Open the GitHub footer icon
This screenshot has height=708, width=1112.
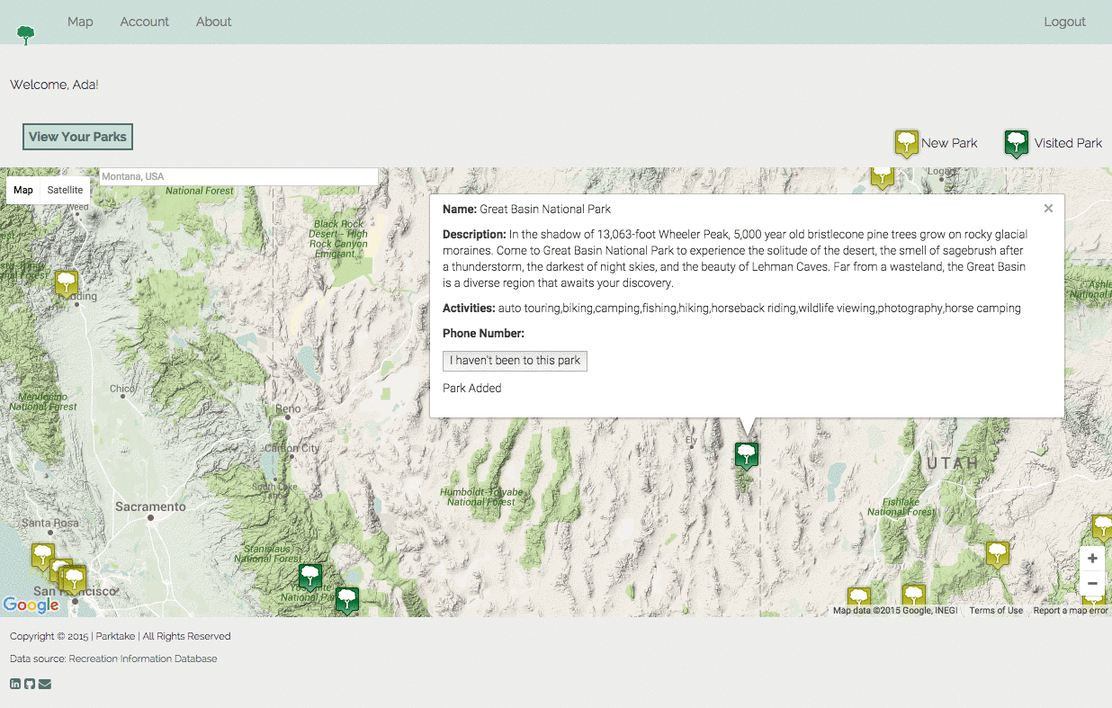pyautogui.click(x=29, y=684)
